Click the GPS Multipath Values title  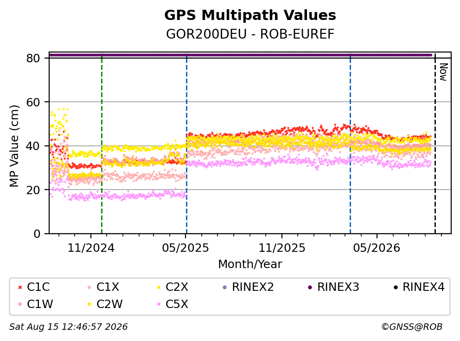coord(250,15)
